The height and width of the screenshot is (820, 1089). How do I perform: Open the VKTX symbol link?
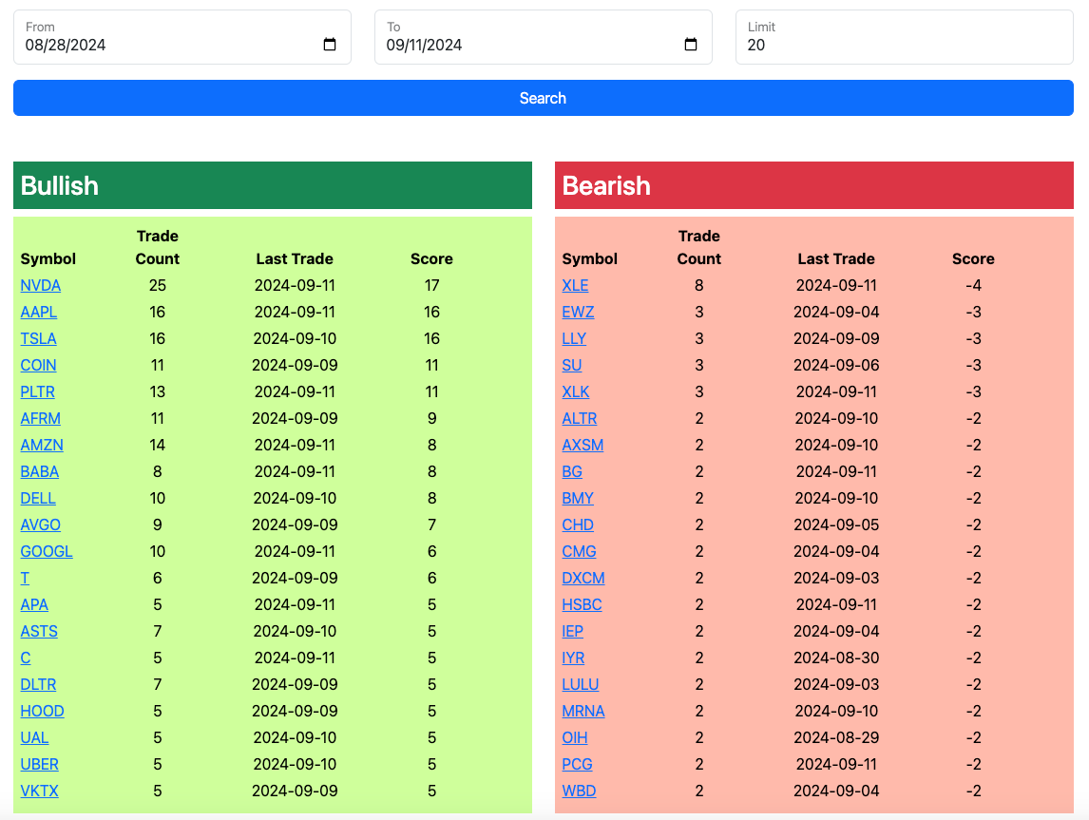click(x=40, y=791)
